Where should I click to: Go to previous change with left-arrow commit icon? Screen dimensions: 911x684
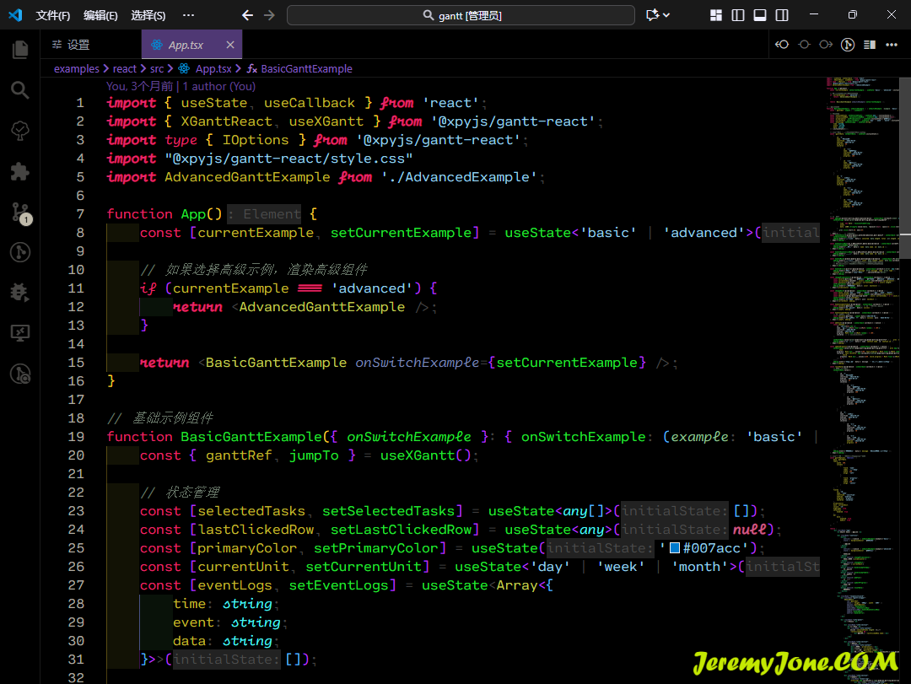[782, 45]
